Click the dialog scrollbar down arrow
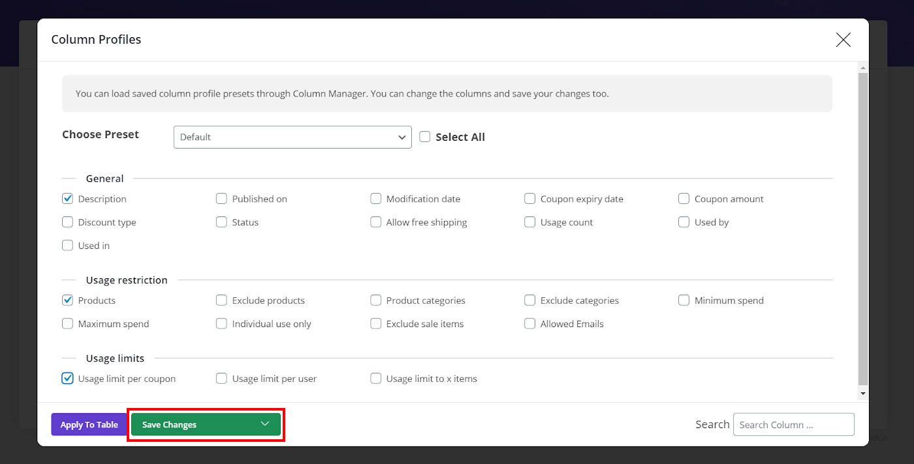914x464 pixels. pyautogui.click(x=863, y=394)
